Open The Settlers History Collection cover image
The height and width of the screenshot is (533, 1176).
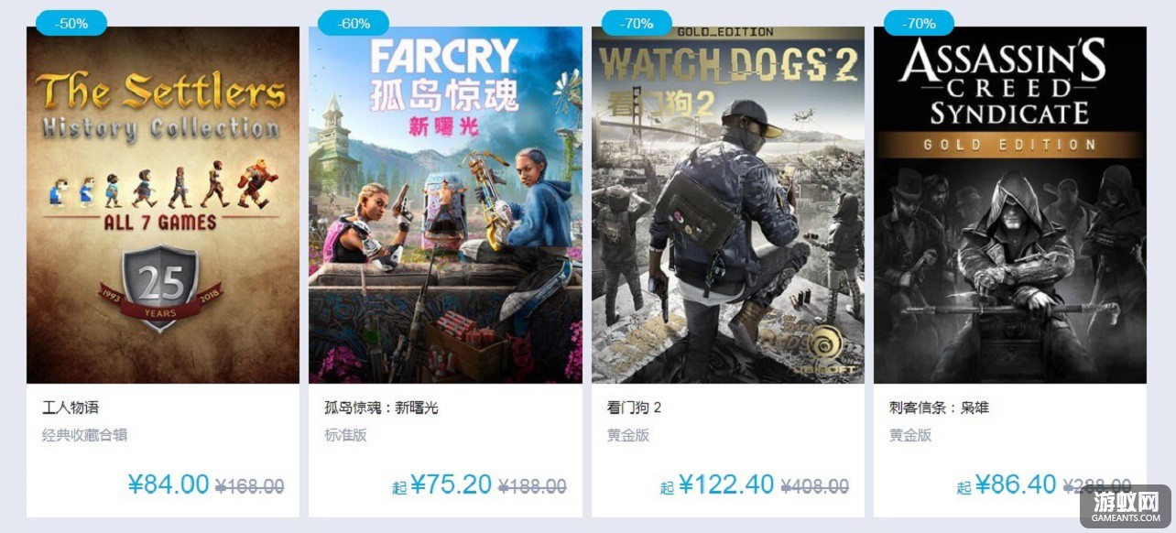pos(163,204)
